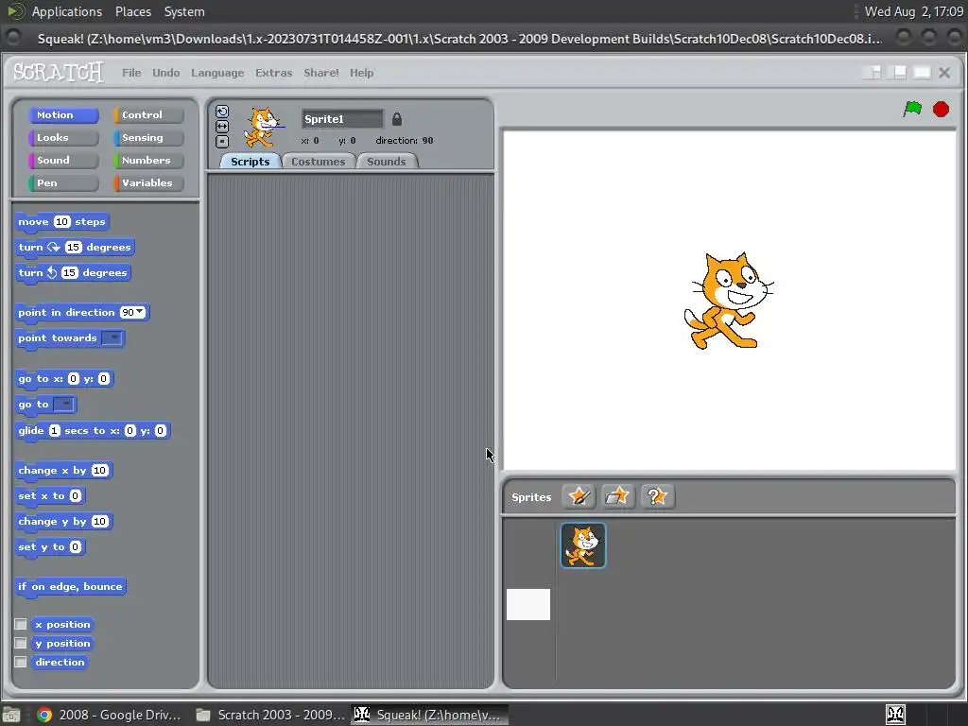Image resolution: width=968 pixels, height=726 pixels.
Task: Click the Scratch logo
Action: coord(58,72)
